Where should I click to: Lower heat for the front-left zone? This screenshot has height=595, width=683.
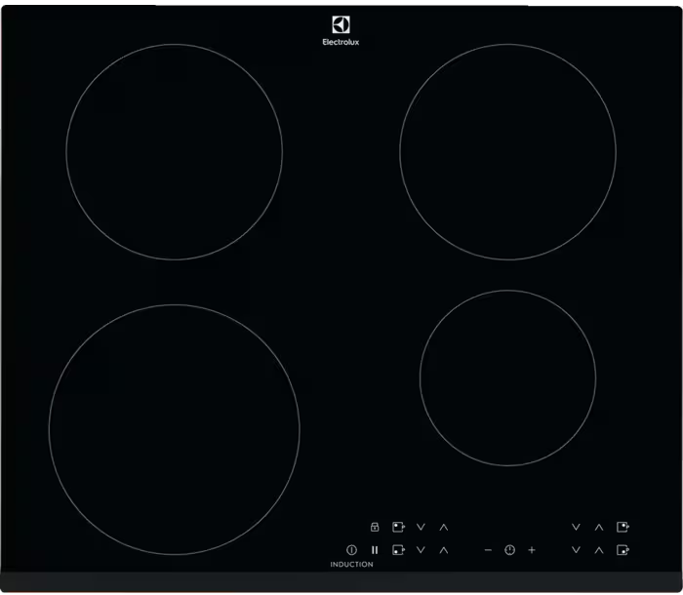421,550
